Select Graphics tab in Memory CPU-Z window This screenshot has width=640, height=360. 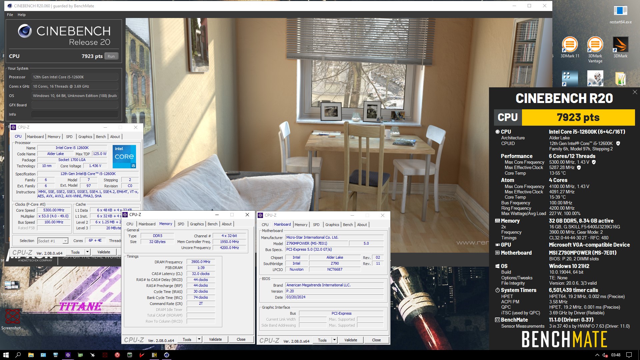[x=197, y=224]
